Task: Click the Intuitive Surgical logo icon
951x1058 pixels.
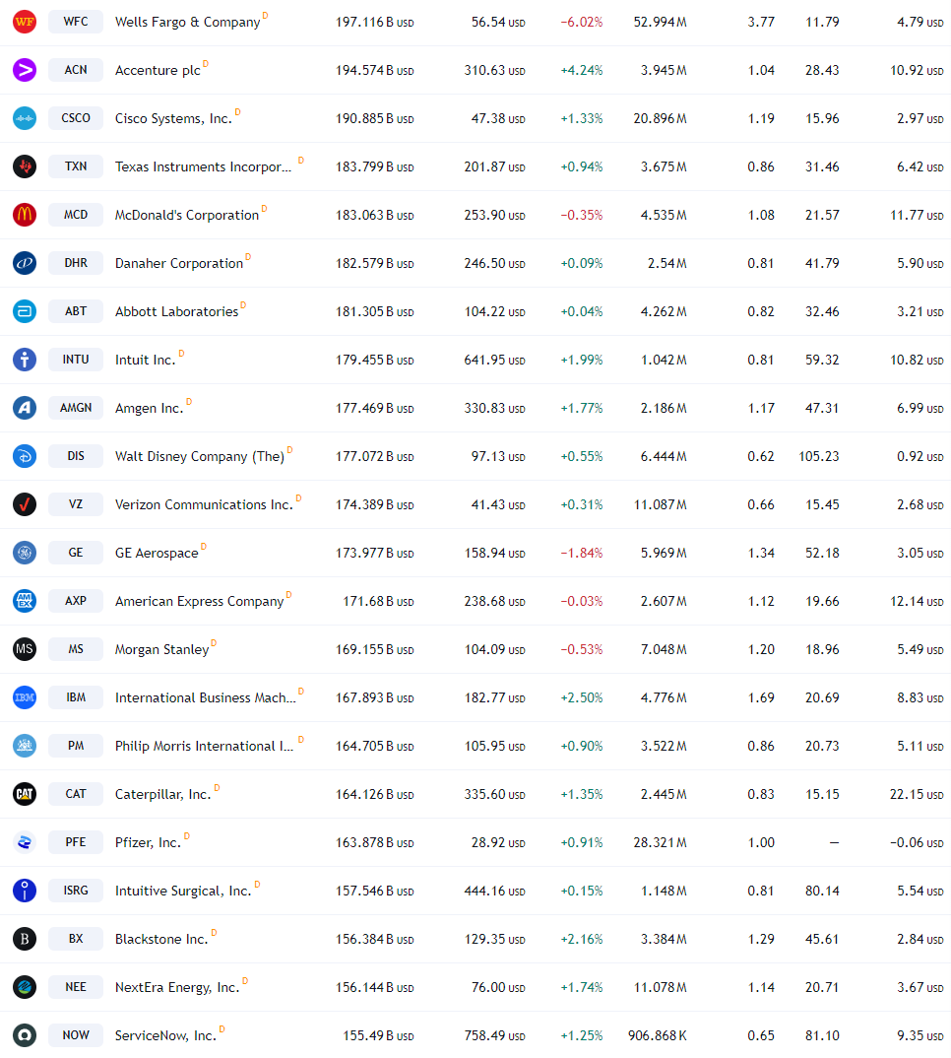Action: click(25, 890)
